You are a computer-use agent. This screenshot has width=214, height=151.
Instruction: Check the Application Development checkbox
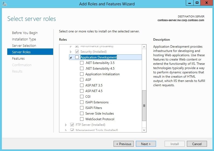coord(77,57)
